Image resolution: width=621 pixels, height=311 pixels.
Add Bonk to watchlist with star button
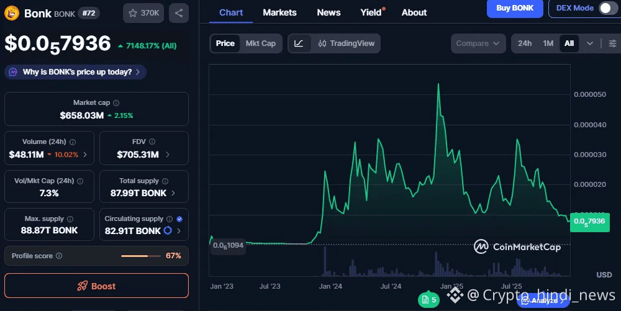point(143,13)
